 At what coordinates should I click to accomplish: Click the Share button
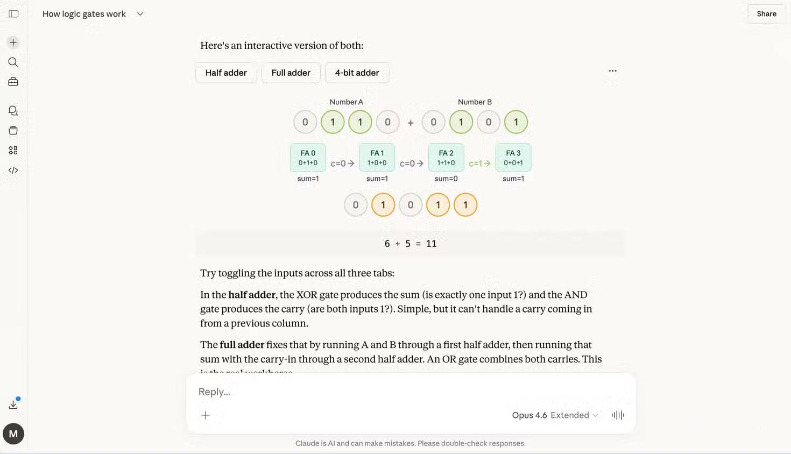point(766,13)
